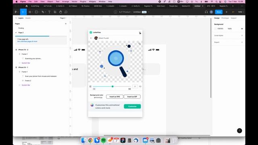Click the Get unlimited pages & more link
The width and height of the screenshot is (258, 145).
27,41
